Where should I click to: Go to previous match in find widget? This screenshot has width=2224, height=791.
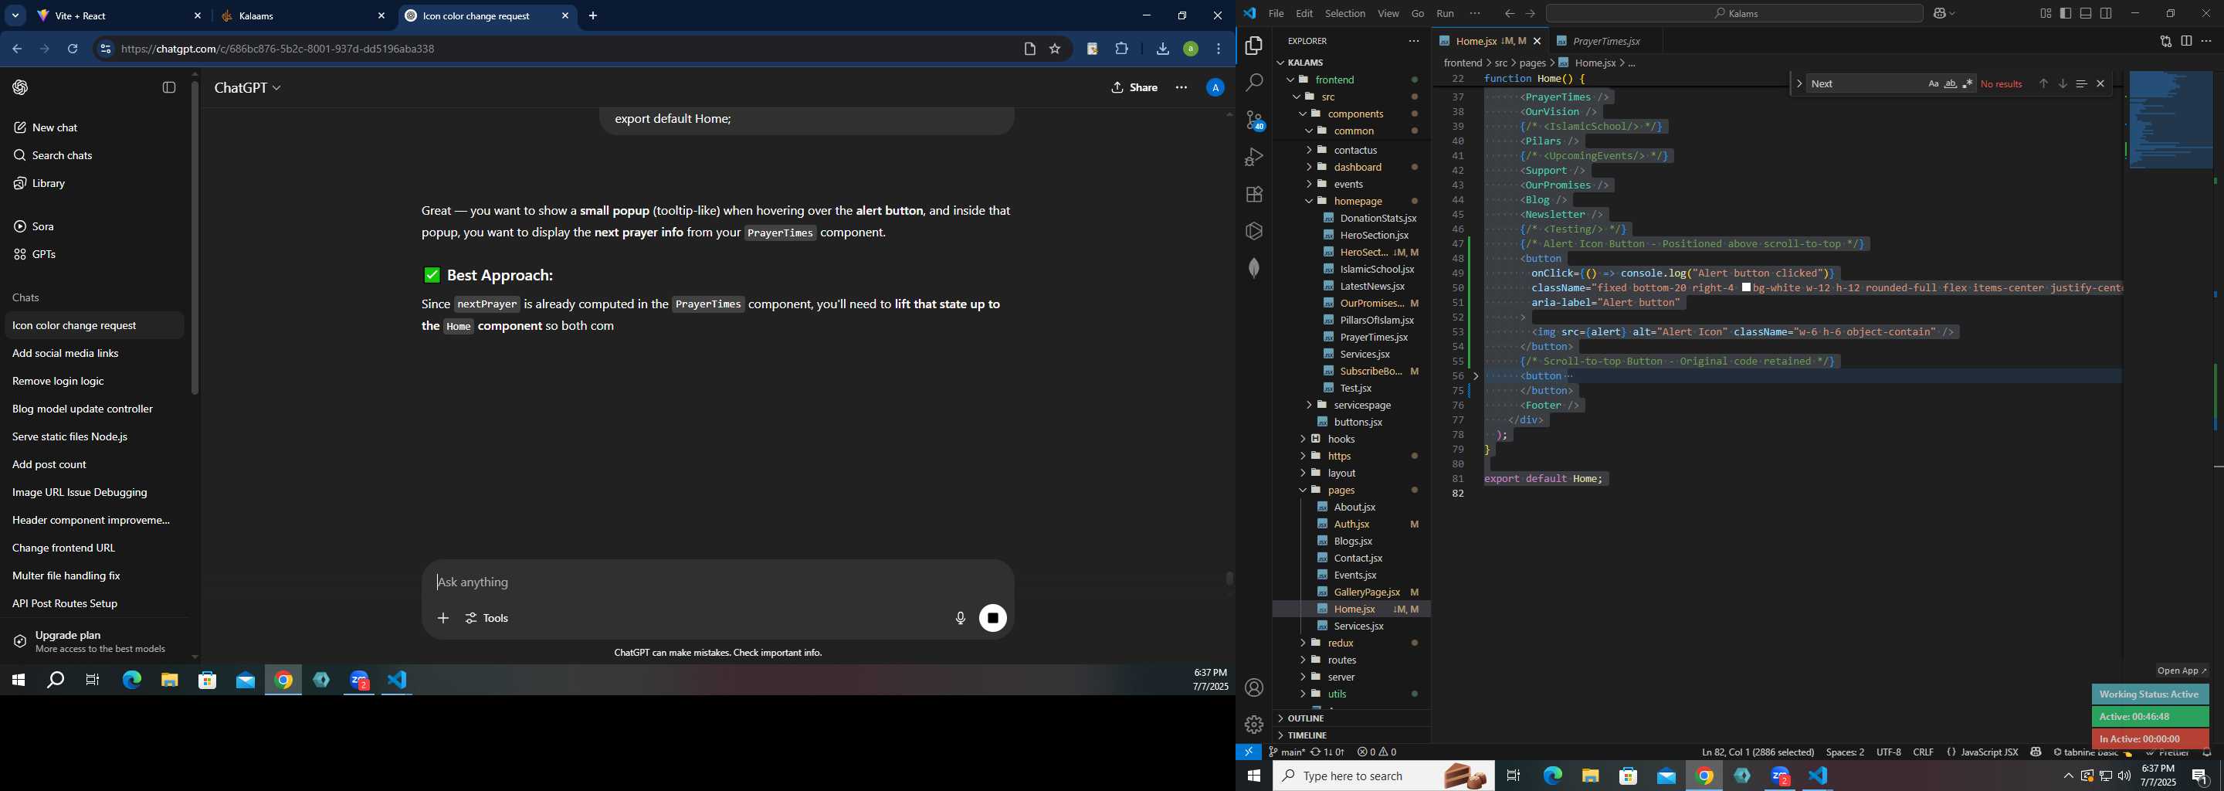click(2043, 83)
